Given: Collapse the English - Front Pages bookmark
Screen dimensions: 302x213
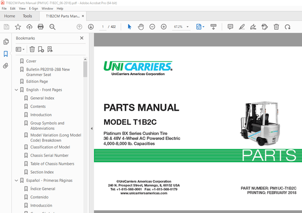Looking at the screenshot, I should point(17,90).
